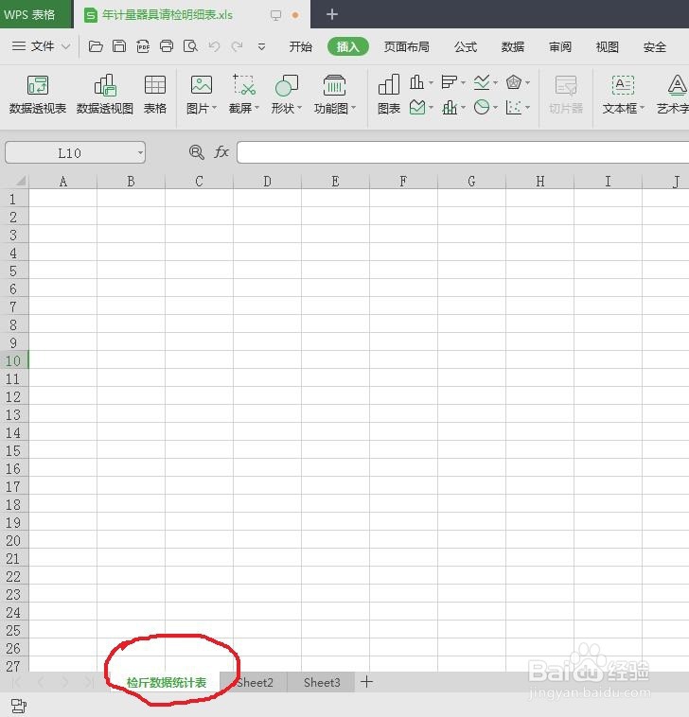689x717 pixels.
Task: Open the 文件 menu
Action: tap(41, 46)
